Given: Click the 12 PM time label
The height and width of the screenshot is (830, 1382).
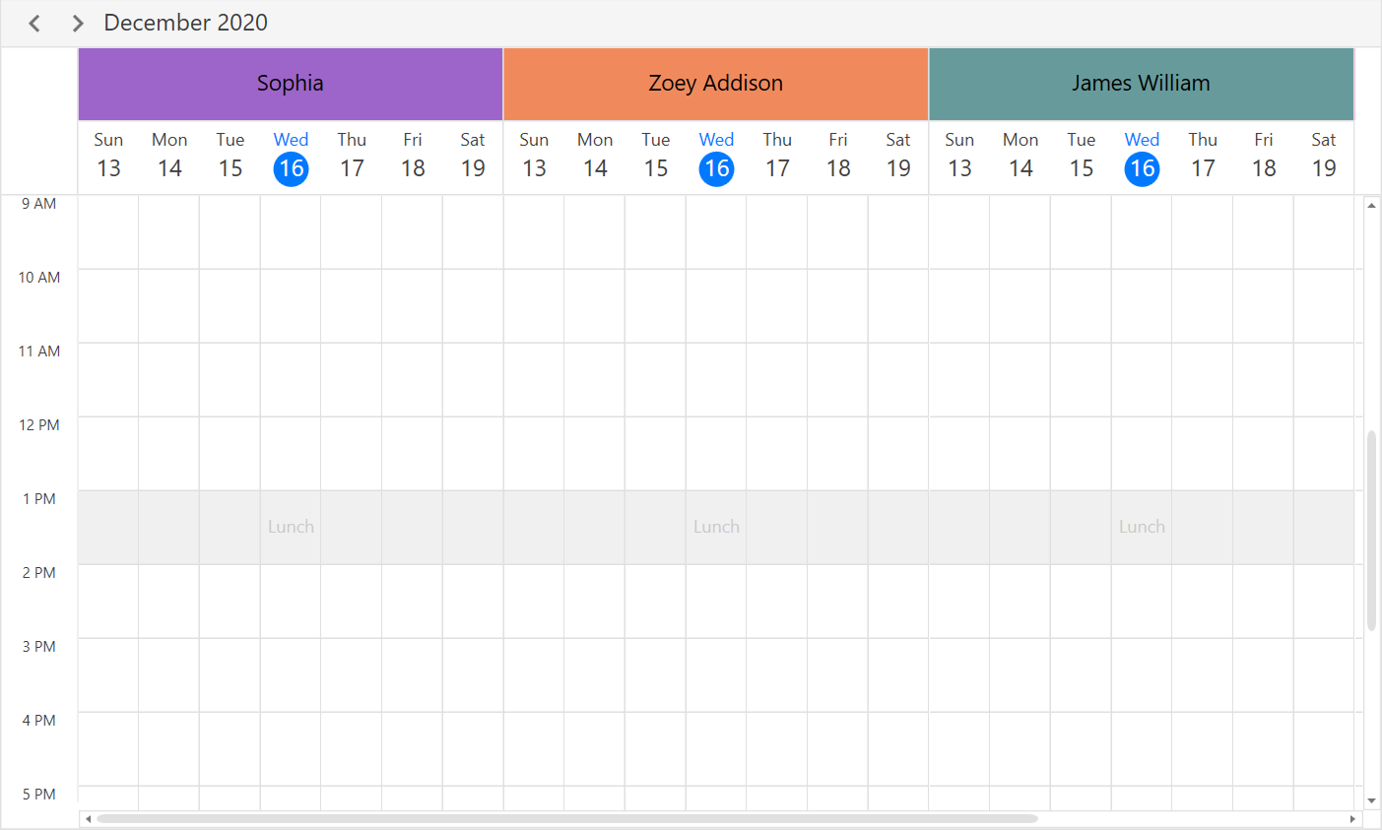Looking at the screenshot, I should (39, 425).
